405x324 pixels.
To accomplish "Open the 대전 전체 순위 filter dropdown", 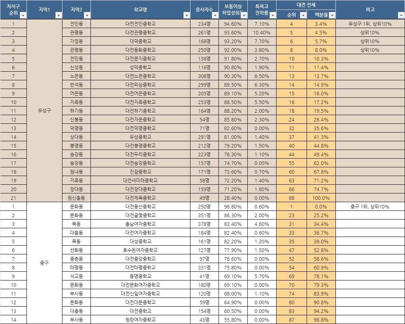I will (x=303, y=15).
